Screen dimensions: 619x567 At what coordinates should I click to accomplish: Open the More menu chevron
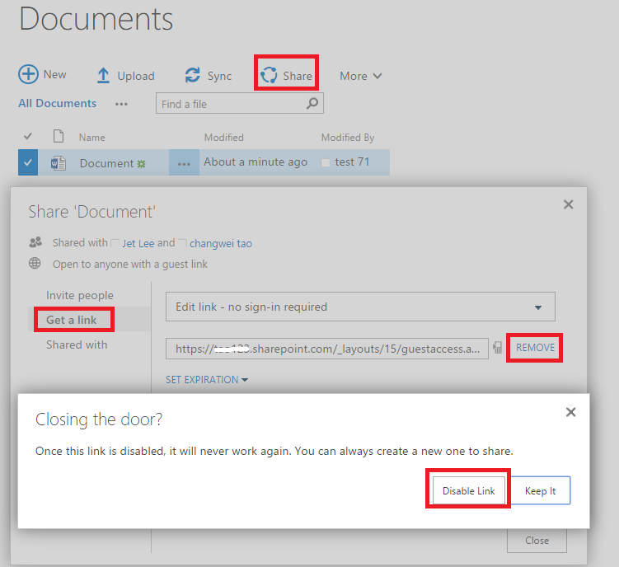[x=377, y=76]
